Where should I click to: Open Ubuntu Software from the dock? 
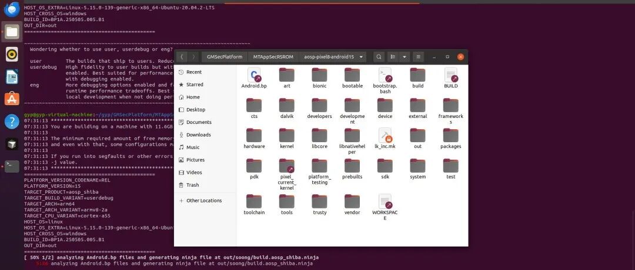click(x=12, y=99)
